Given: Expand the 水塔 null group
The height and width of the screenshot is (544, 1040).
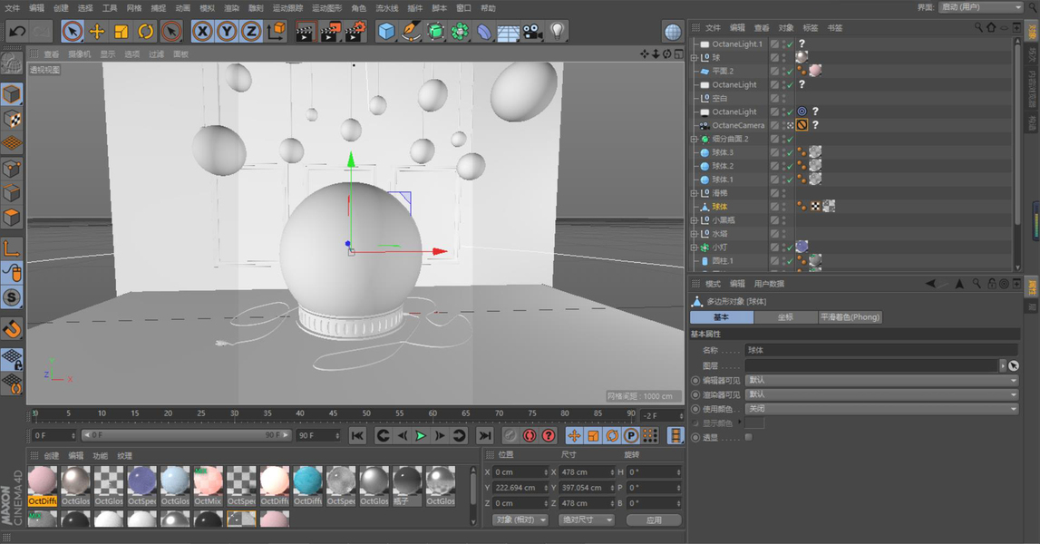Looking at the screenshot, I should (694, 234).
